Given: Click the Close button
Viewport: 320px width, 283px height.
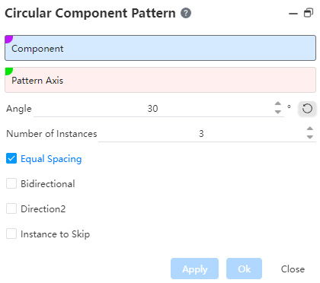Looking at the screenshot, I should 293,269.
